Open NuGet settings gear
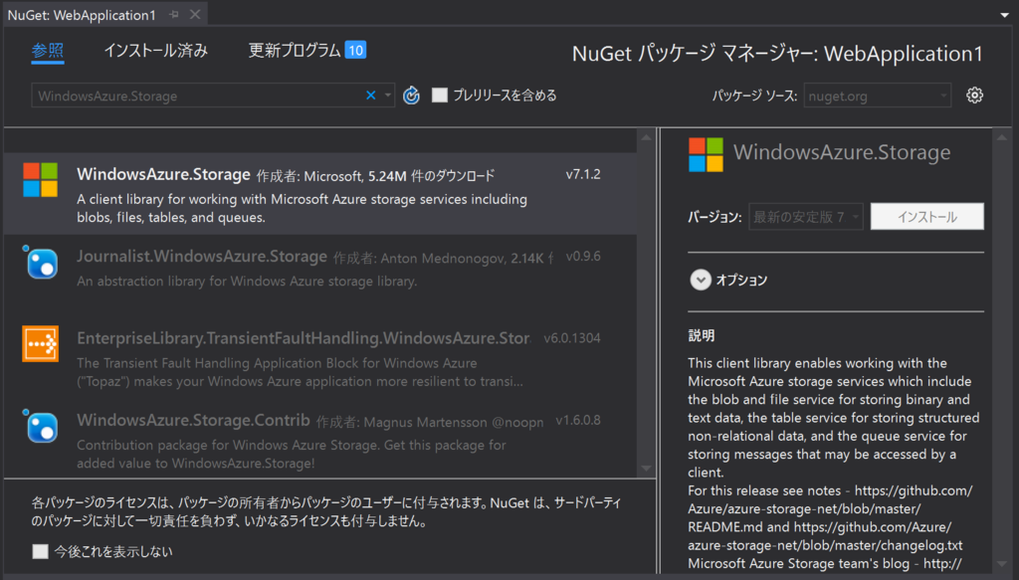The width and height of the screenshot is (1019, 580). [974, 96]
